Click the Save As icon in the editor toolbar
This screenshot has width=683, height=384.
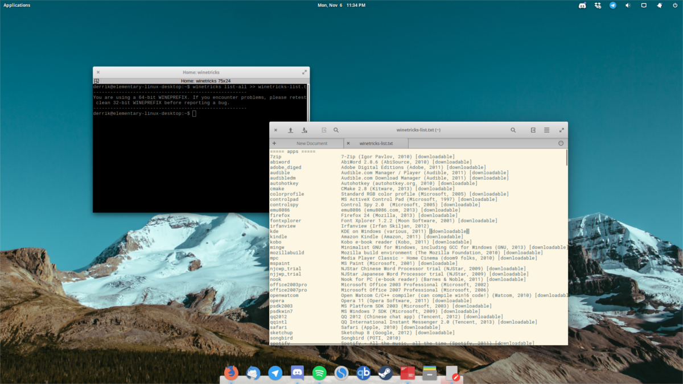(305, 130)
